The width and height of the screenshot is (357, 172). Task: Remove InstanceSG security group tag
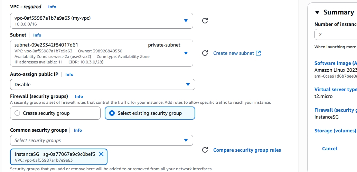tap(101, 154)
